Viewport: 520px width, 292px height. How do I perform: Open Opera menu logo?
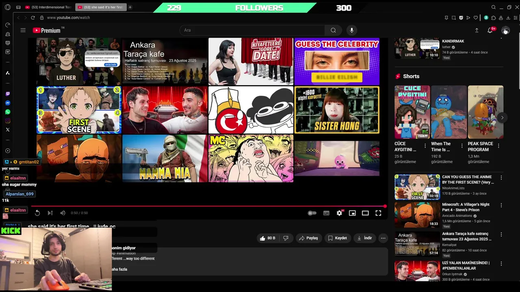(7, 7)
